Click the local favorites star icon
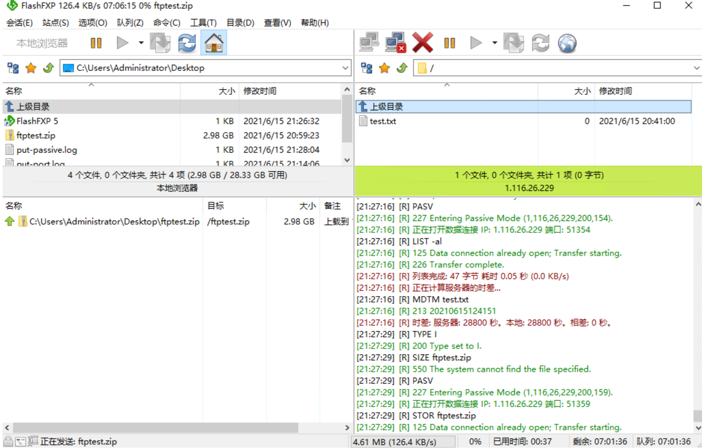702x448 pixels. coord(31,68)
